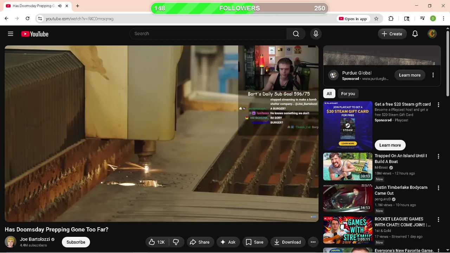Image resolution: width=450 pixels, height=253 pixels.
Task: Open the Playcast Steam gift card thumbnail
Action: point(348,126)
